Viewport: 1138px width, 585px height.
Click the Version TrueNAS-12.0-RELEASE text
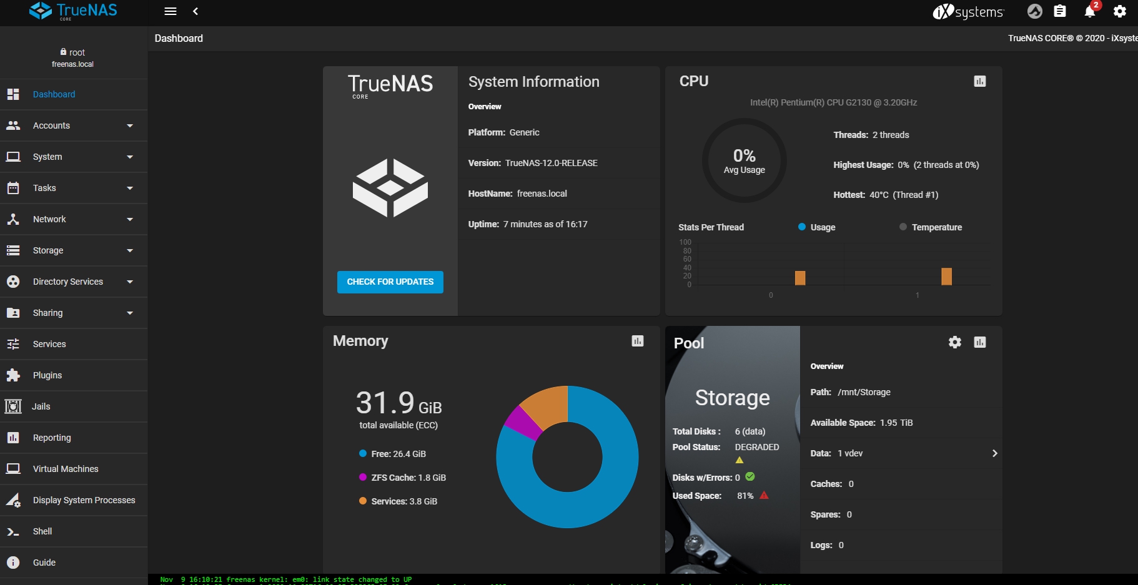click(x=533, y=163)
